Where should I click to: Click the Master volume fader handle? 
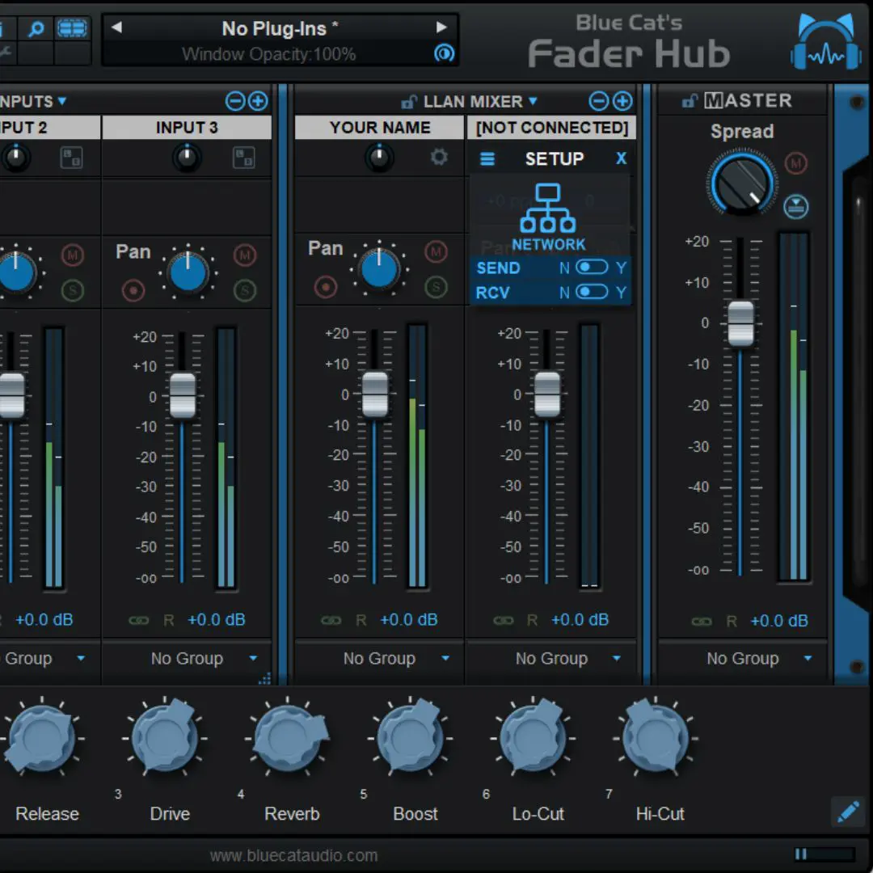coord(741,323)
